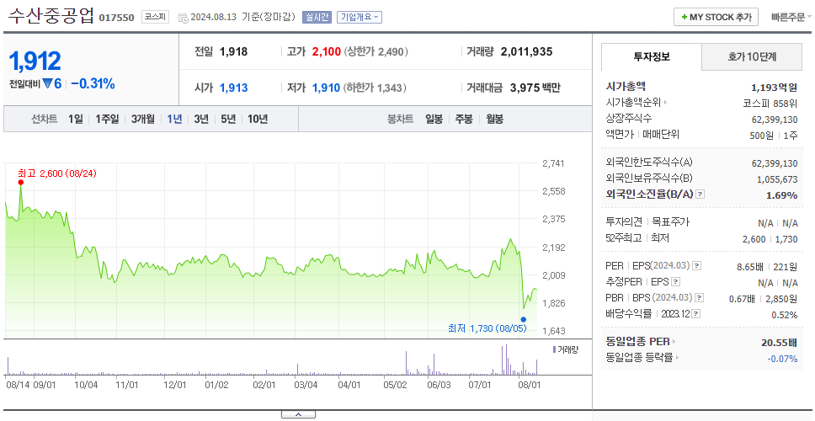
Task: Click the 투자의견 목표주가 row label
Action: 647,222
